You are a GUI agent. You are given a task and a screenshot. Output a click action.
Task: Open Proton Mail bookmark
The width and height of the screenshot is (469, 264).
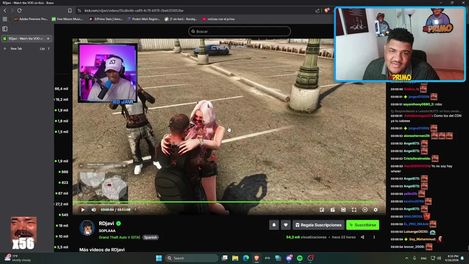[x=144, y=19]
